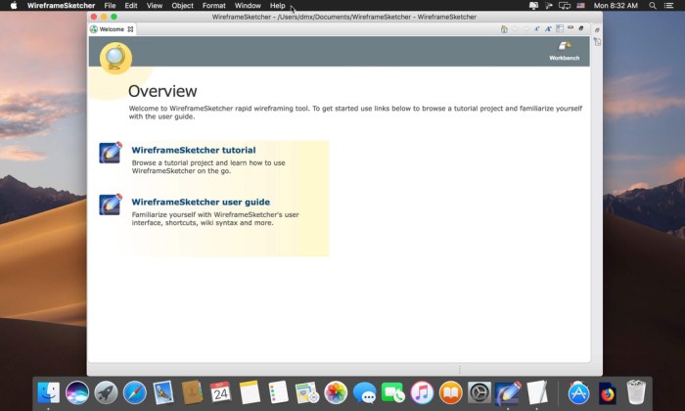Click the US flag input source icon
Screen dimensions: 685x411
[580, 6]
